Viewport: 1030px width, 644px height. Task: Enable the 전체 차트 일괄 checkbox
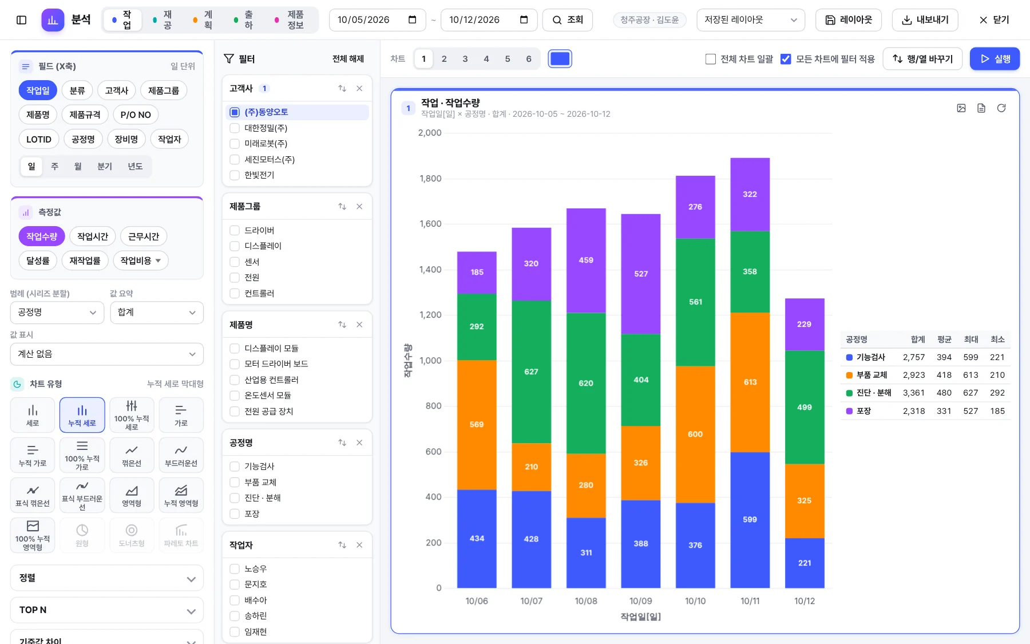click(711, 59)
